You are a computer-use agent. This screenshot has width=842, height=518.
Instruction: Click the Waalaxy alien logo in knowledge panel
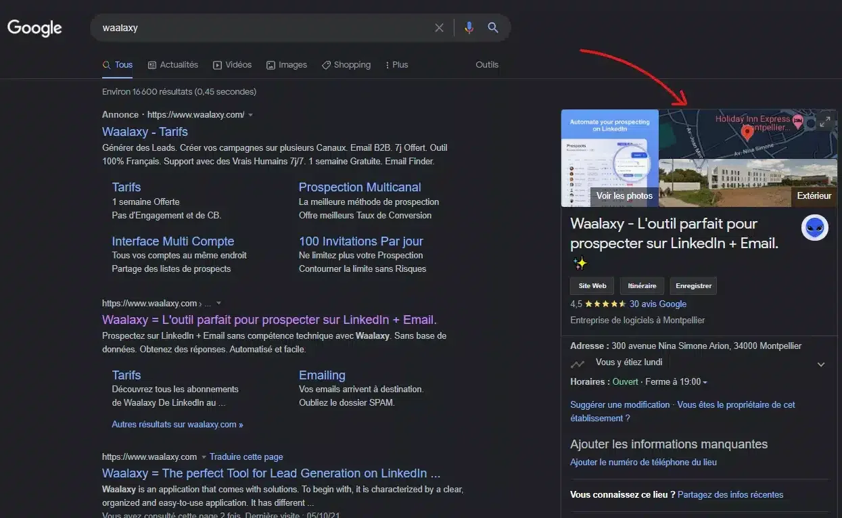815,228
